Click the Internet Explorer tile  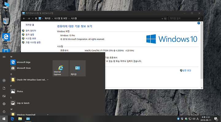60,68
